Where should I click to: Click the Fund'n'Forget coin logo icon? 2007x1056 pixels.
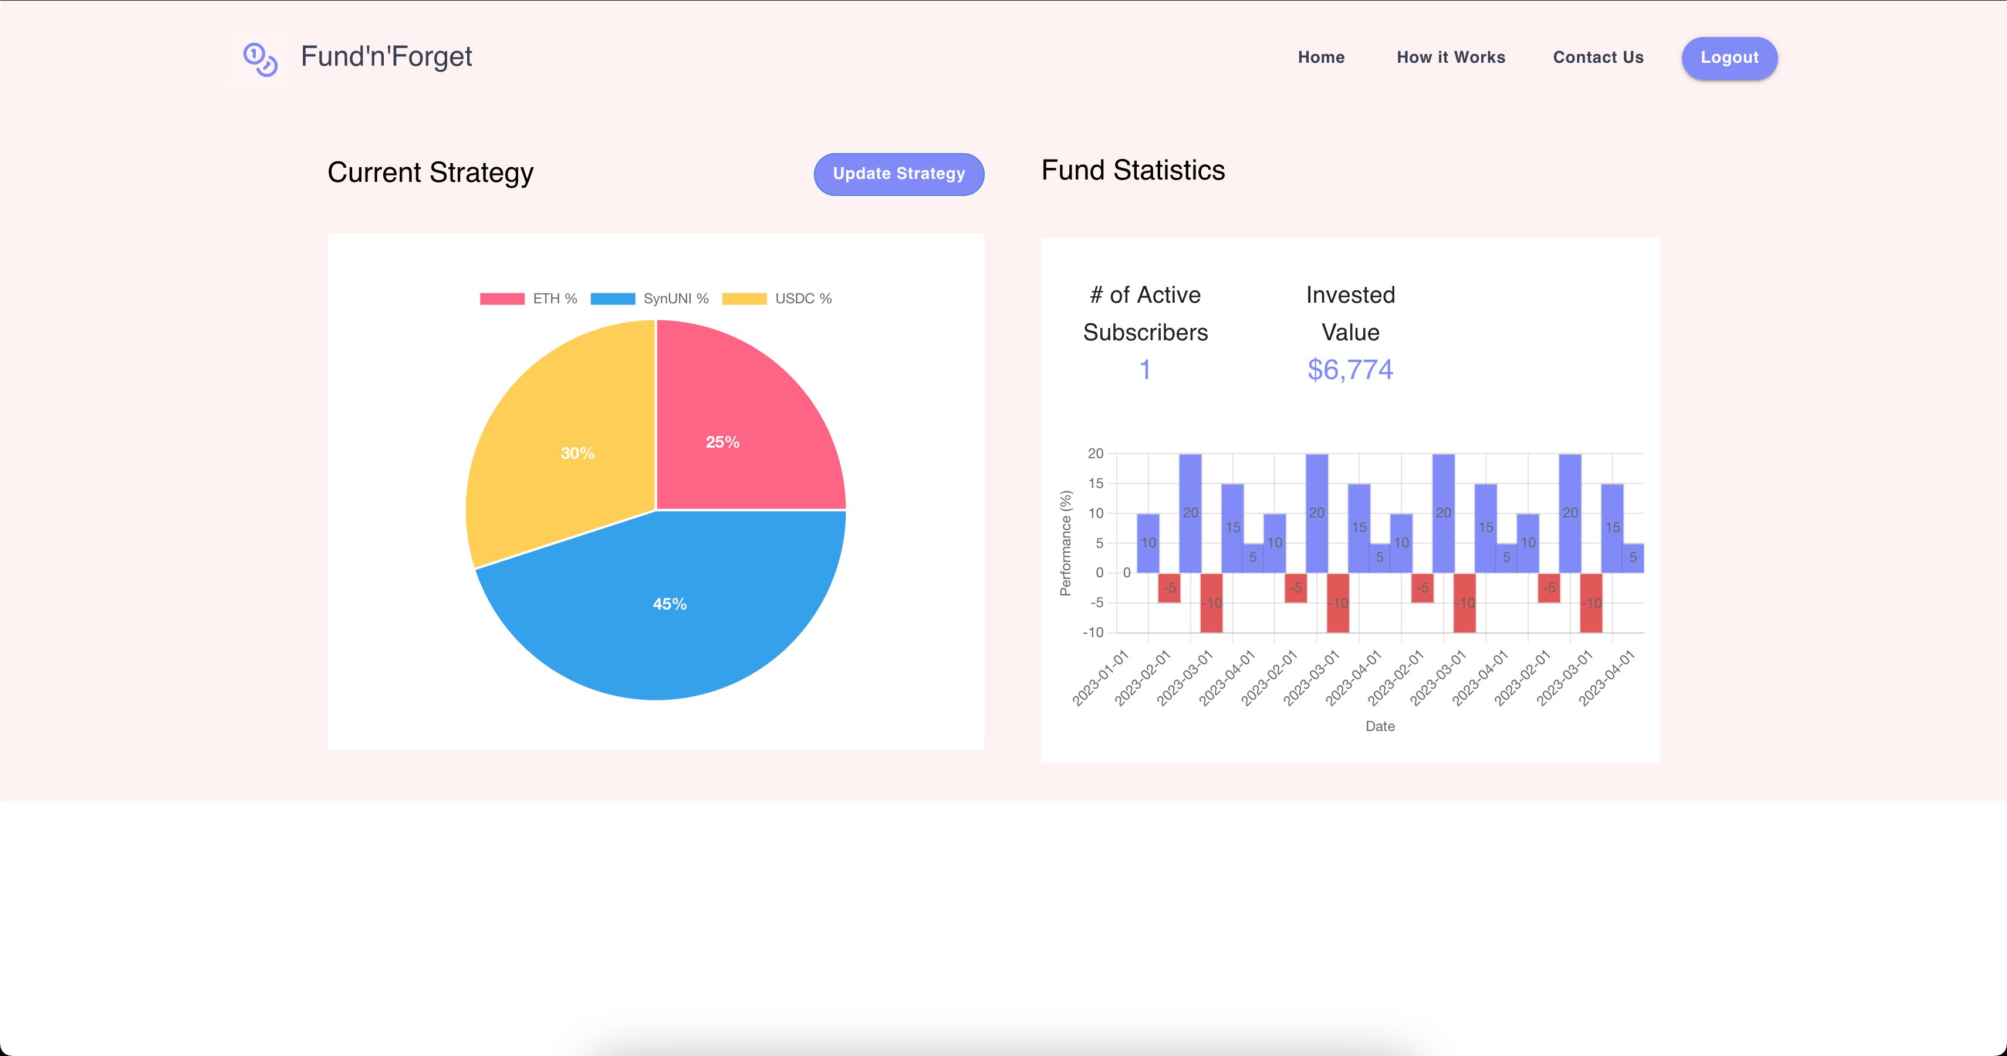point(260,59)
